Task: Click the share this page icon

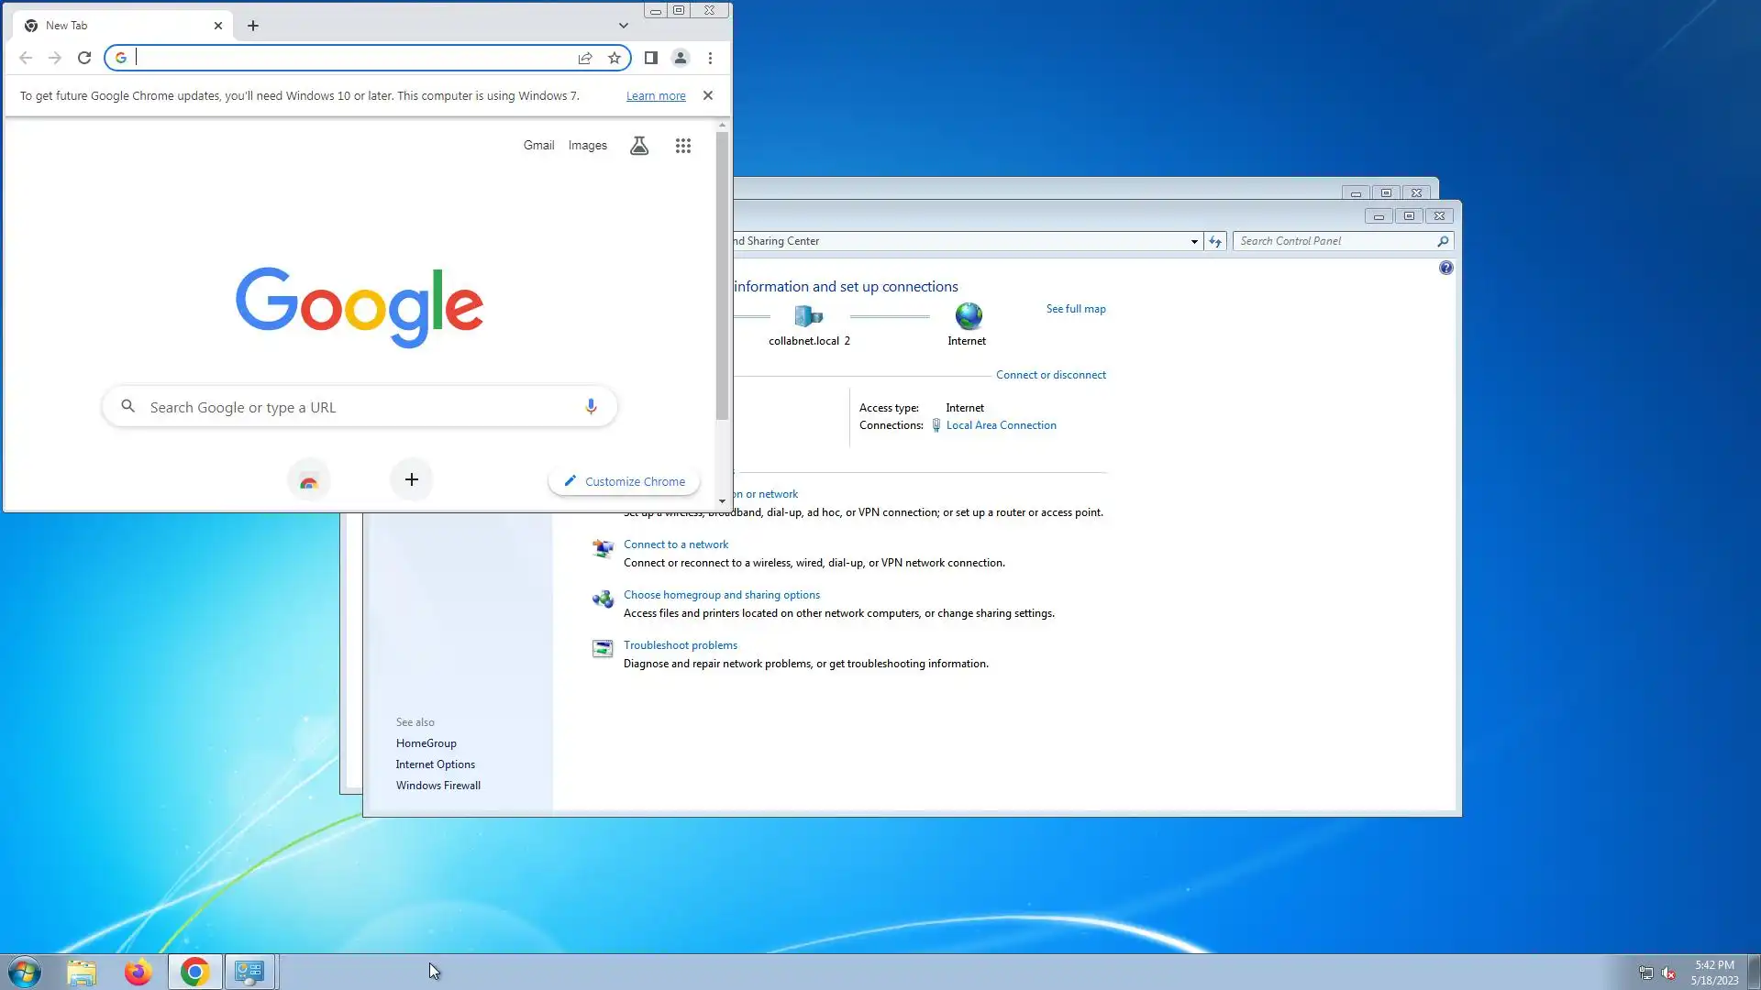Action: [x=585, y=58]
